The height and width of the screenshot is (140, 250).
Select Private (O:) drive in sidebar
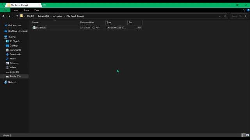tap(14, 76)
